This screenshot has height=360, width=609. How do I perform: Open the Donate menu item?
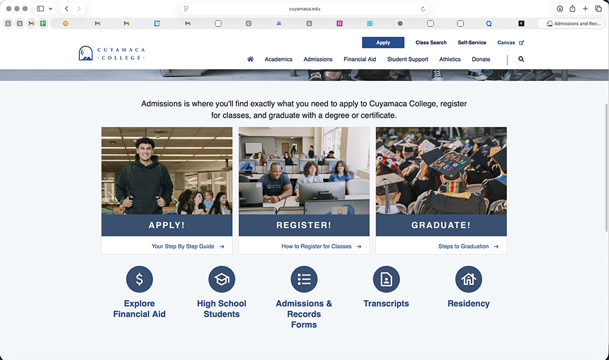(x=481, y=59)
